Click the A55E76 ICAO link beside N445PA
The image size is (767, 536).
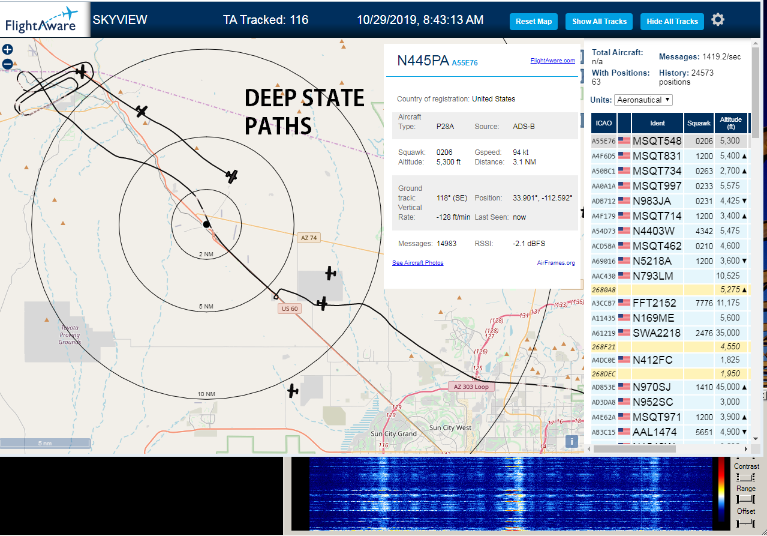click(x=465, y=62)
